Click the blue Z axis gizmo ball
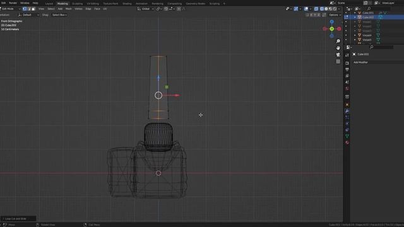This screenshot has width=404, height=227. (332, 22)
